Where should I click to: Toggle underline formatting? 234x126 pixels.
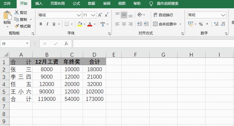(54, 24)
